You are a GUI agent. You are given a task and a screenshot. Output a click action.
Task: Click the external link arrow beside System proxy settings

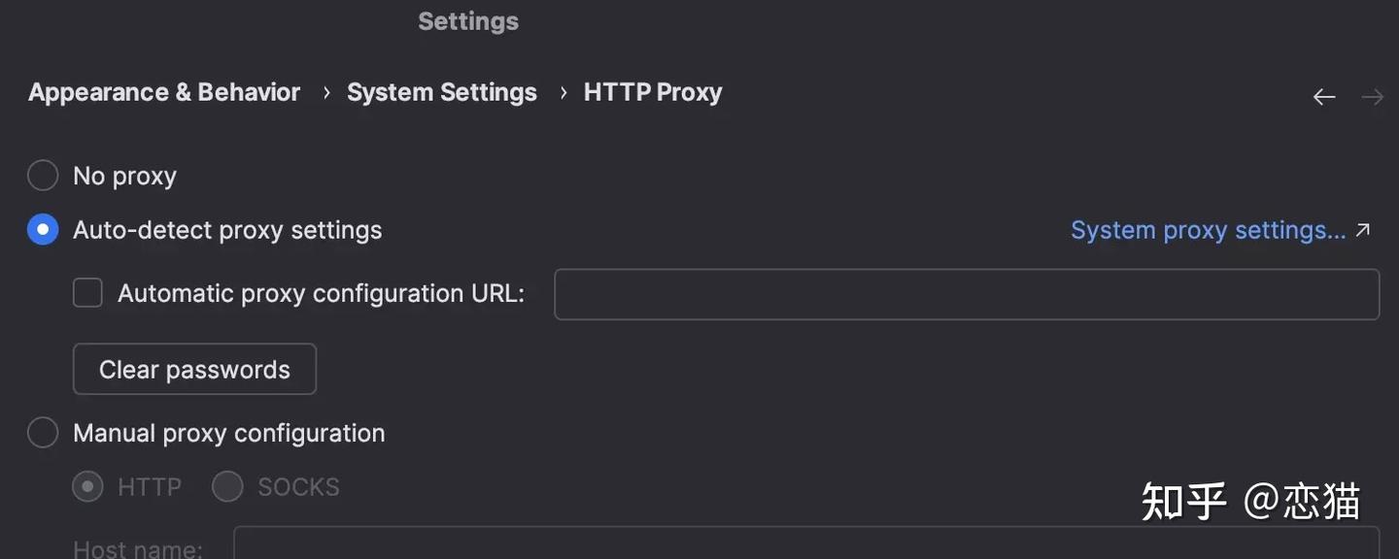[x=1361, y=229]
